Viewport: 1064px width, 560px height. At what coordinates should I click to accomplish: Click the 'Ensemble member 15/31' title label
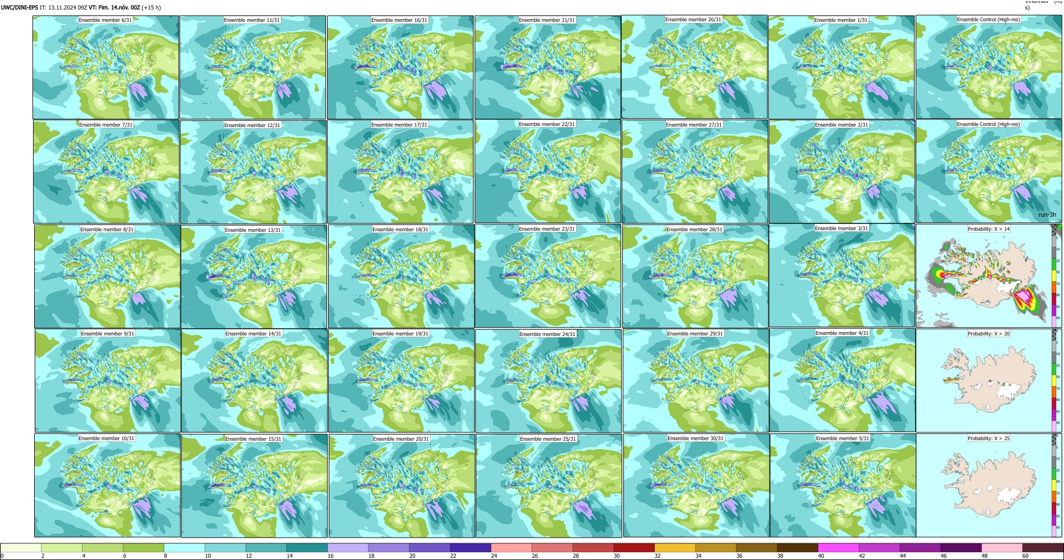[x=254, y=439]
